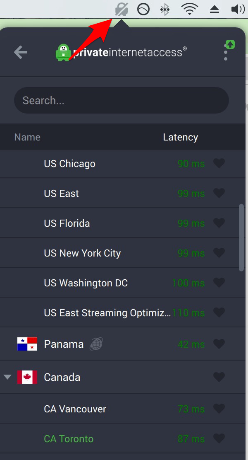Click the volume speaker icon
Image resolution: width=248 pixels, height=460 pixels.
point(238,10)
